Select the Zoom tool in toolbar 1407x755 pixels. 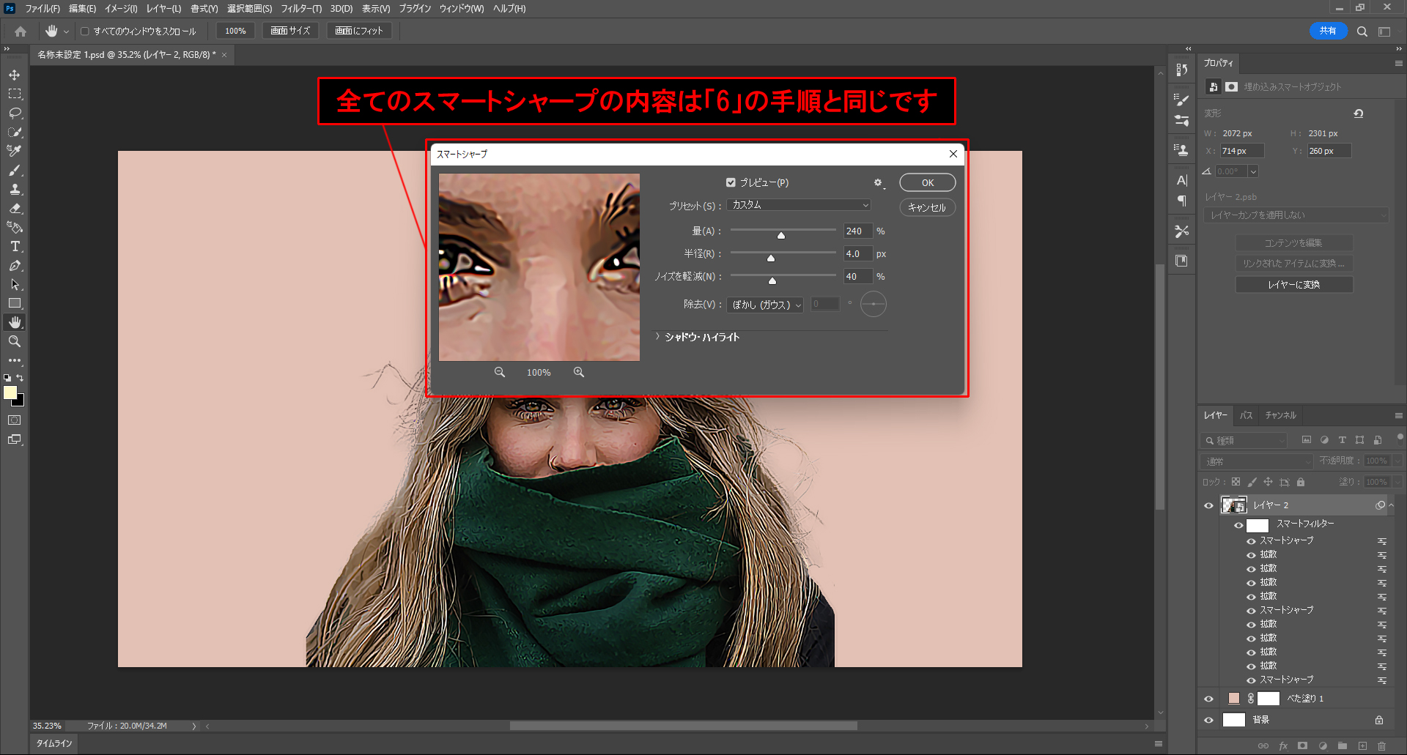click(15, 341)
